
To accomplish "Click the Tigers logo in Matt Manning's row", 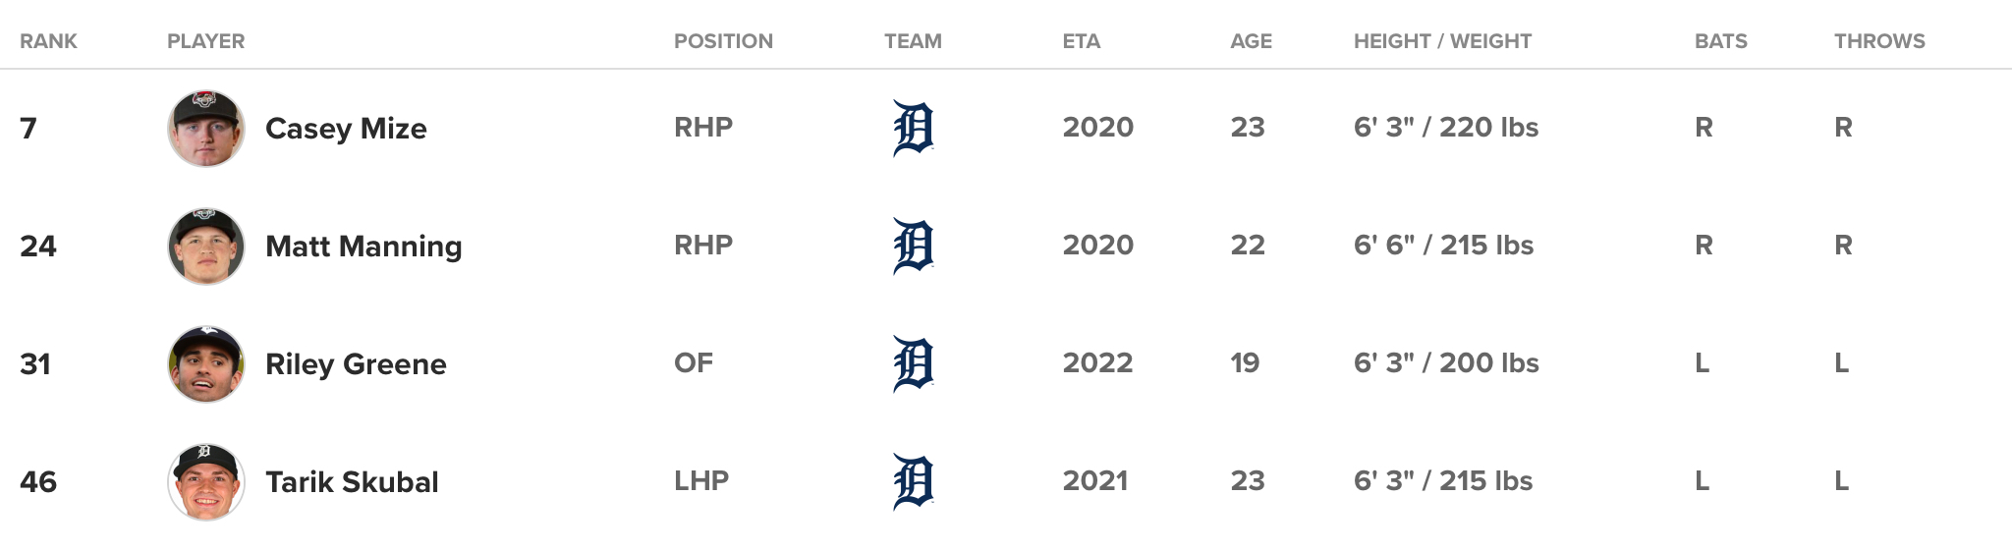I will pos(913,246).
